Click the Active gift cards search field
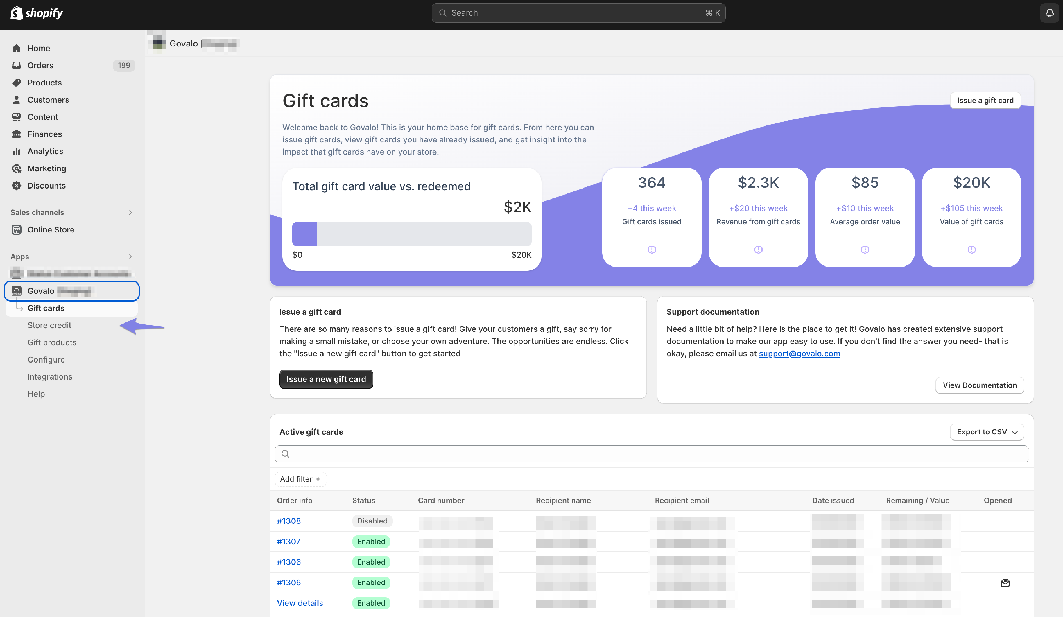This screenshot has width=1063, height=617. coord(652,454)
